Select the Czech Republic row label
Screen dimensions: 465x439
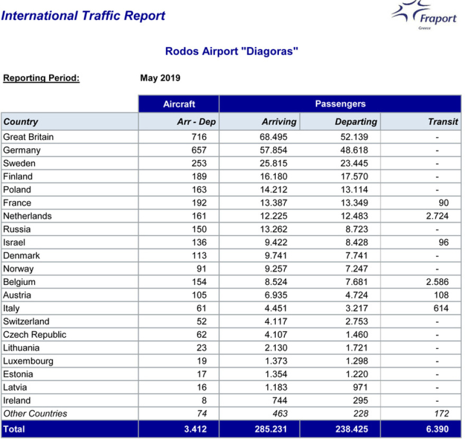(x=35, y=335)
